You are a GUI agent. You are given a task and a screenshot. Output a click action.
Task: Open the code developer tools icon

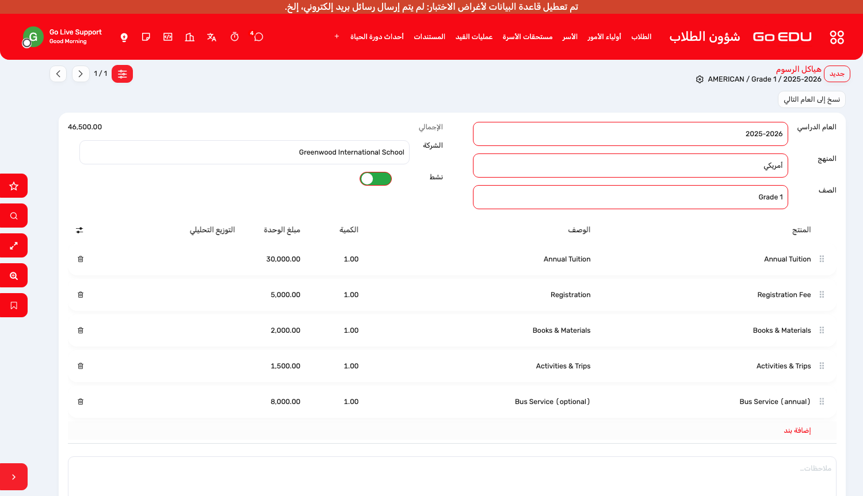pyautogui.click(x=168, y=37)
